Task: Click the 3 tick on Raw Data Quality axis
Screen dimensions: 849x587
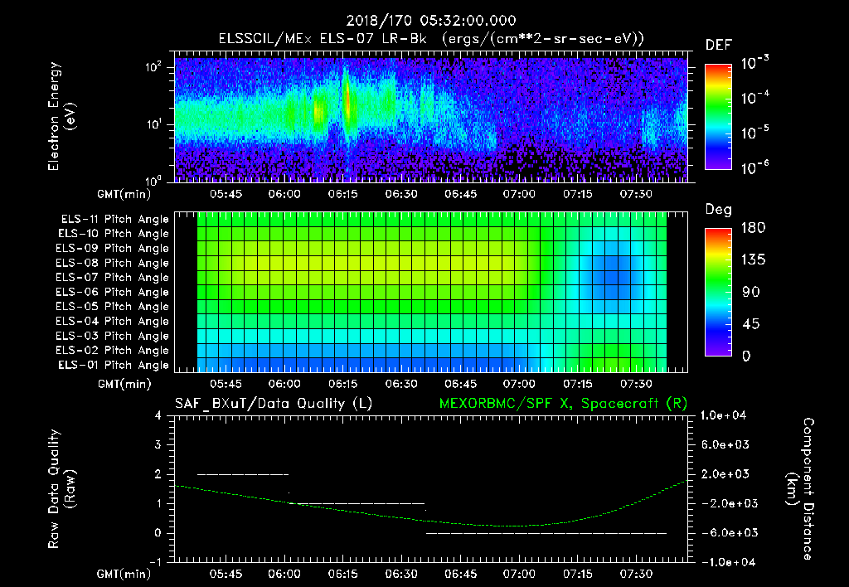Action: click(x=158, y=444)
